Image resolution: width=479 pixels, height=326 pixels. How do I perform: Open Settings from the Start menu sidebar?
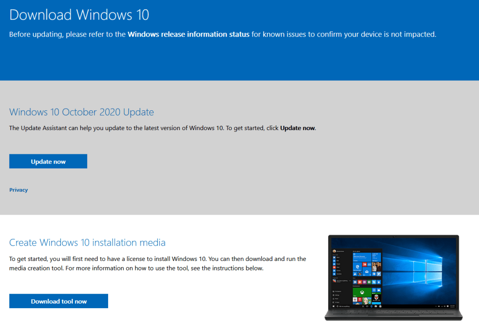(x=333, y=295)
